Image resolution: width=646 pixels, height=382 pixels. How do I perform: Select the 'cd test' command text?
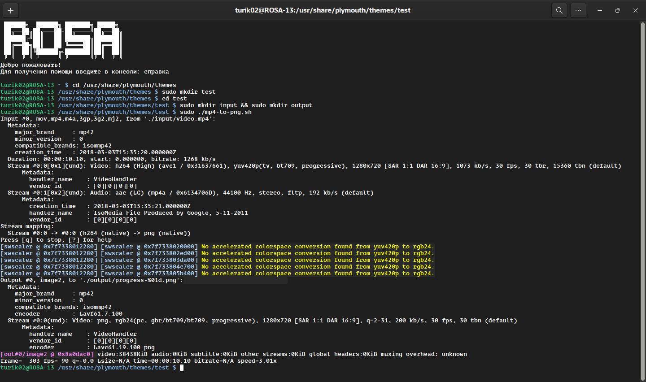[x=175, y=99]
